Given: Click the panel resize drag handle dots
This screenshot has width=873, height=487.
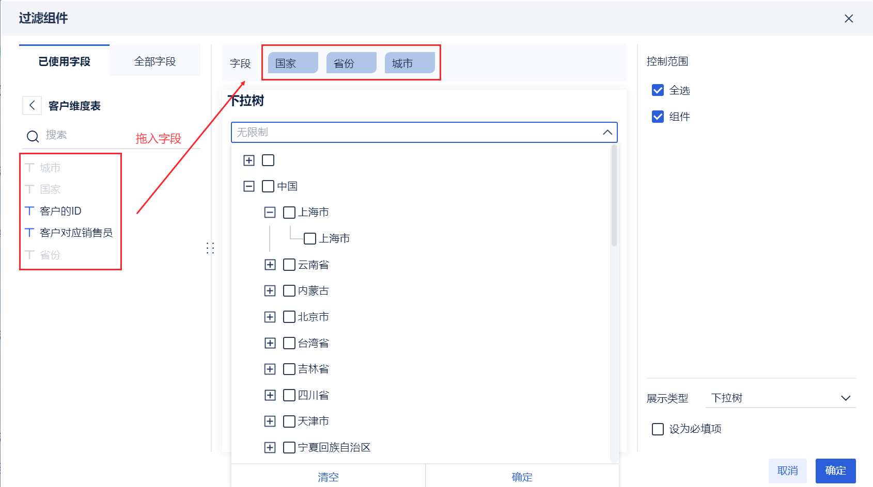Looking at the screenshot, I should click(x=210, y=248).
